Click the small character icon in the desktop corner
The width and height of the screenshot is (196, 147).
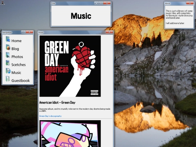pos(3,3)
